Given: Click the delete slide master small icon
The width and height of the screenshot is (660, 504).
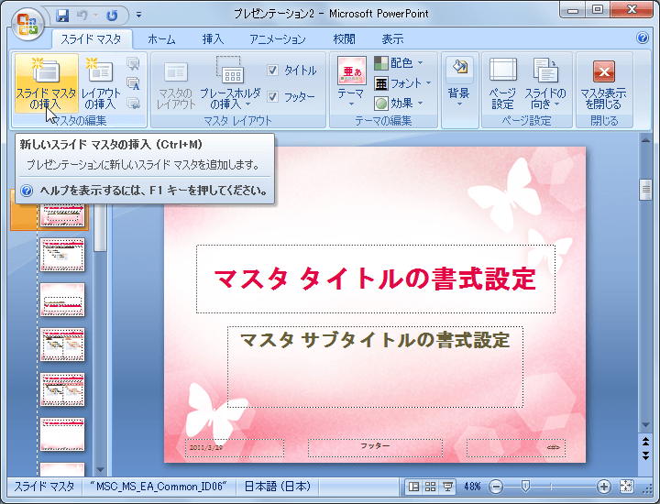Looking at the screenshot, I should pyautogui.click(x=134, y=63).
